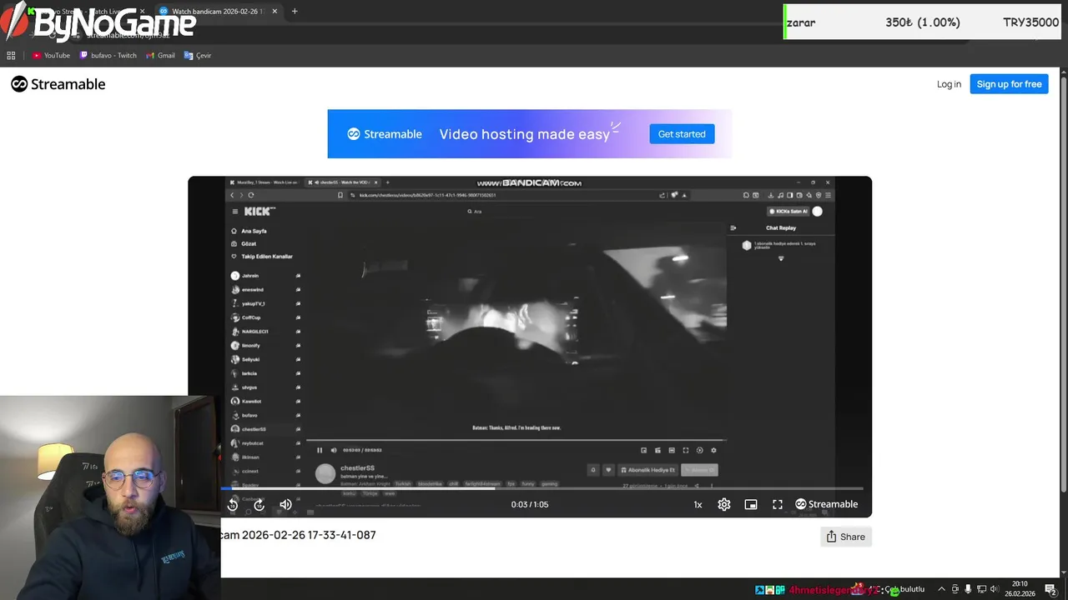Open the browser apps grid icon
This screenshot has width=1068, height=600.
point(11,55)
